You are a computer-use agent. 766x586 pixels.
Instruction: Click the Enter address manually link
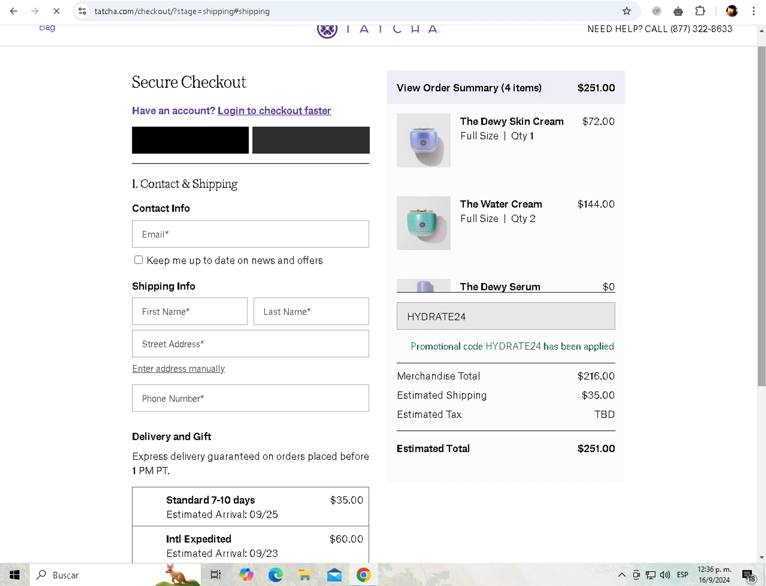pyautogui.click(x=178, y=368)
